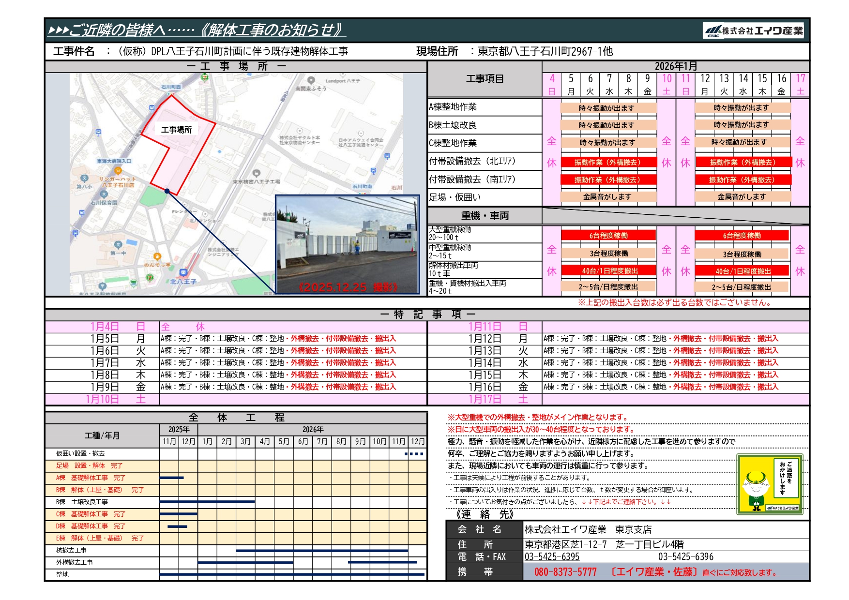This screenshot has width=849, height=600.
Task: Click the mobile number 080-8373-5777
Action: (565, 572)
